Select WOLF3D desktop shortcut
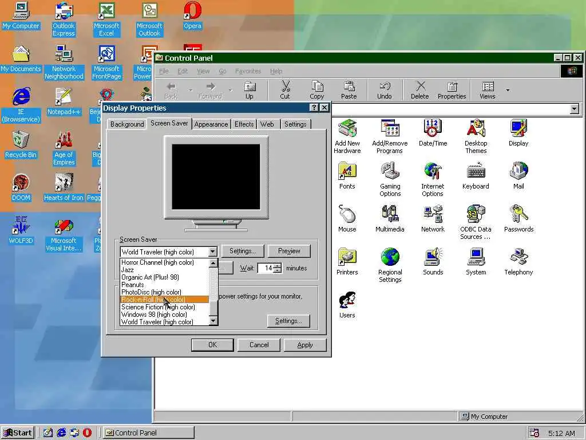 point(21,231)
